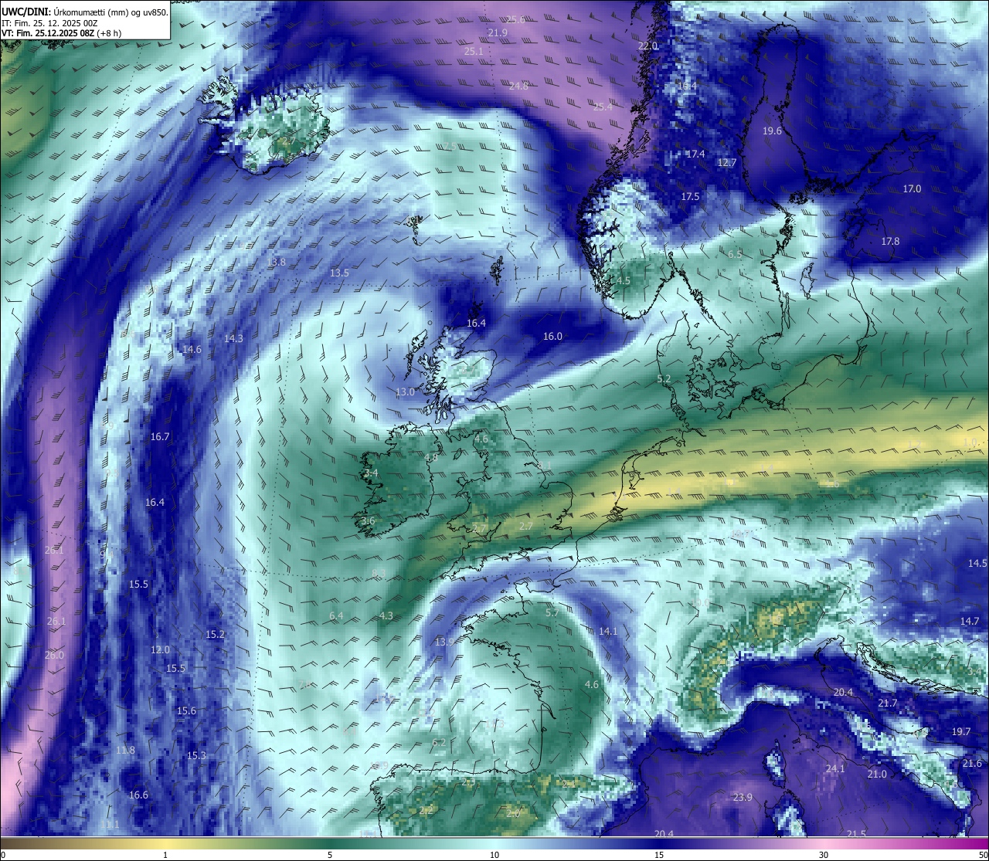Click the map value '25.6'

tap(515, 19)
